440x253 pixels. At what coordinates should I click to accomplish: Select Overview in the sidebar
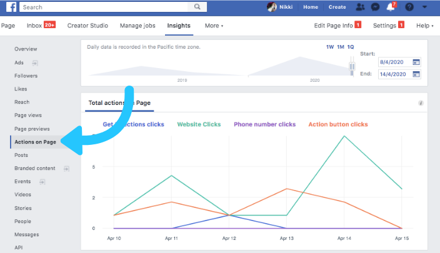point(26,49)
